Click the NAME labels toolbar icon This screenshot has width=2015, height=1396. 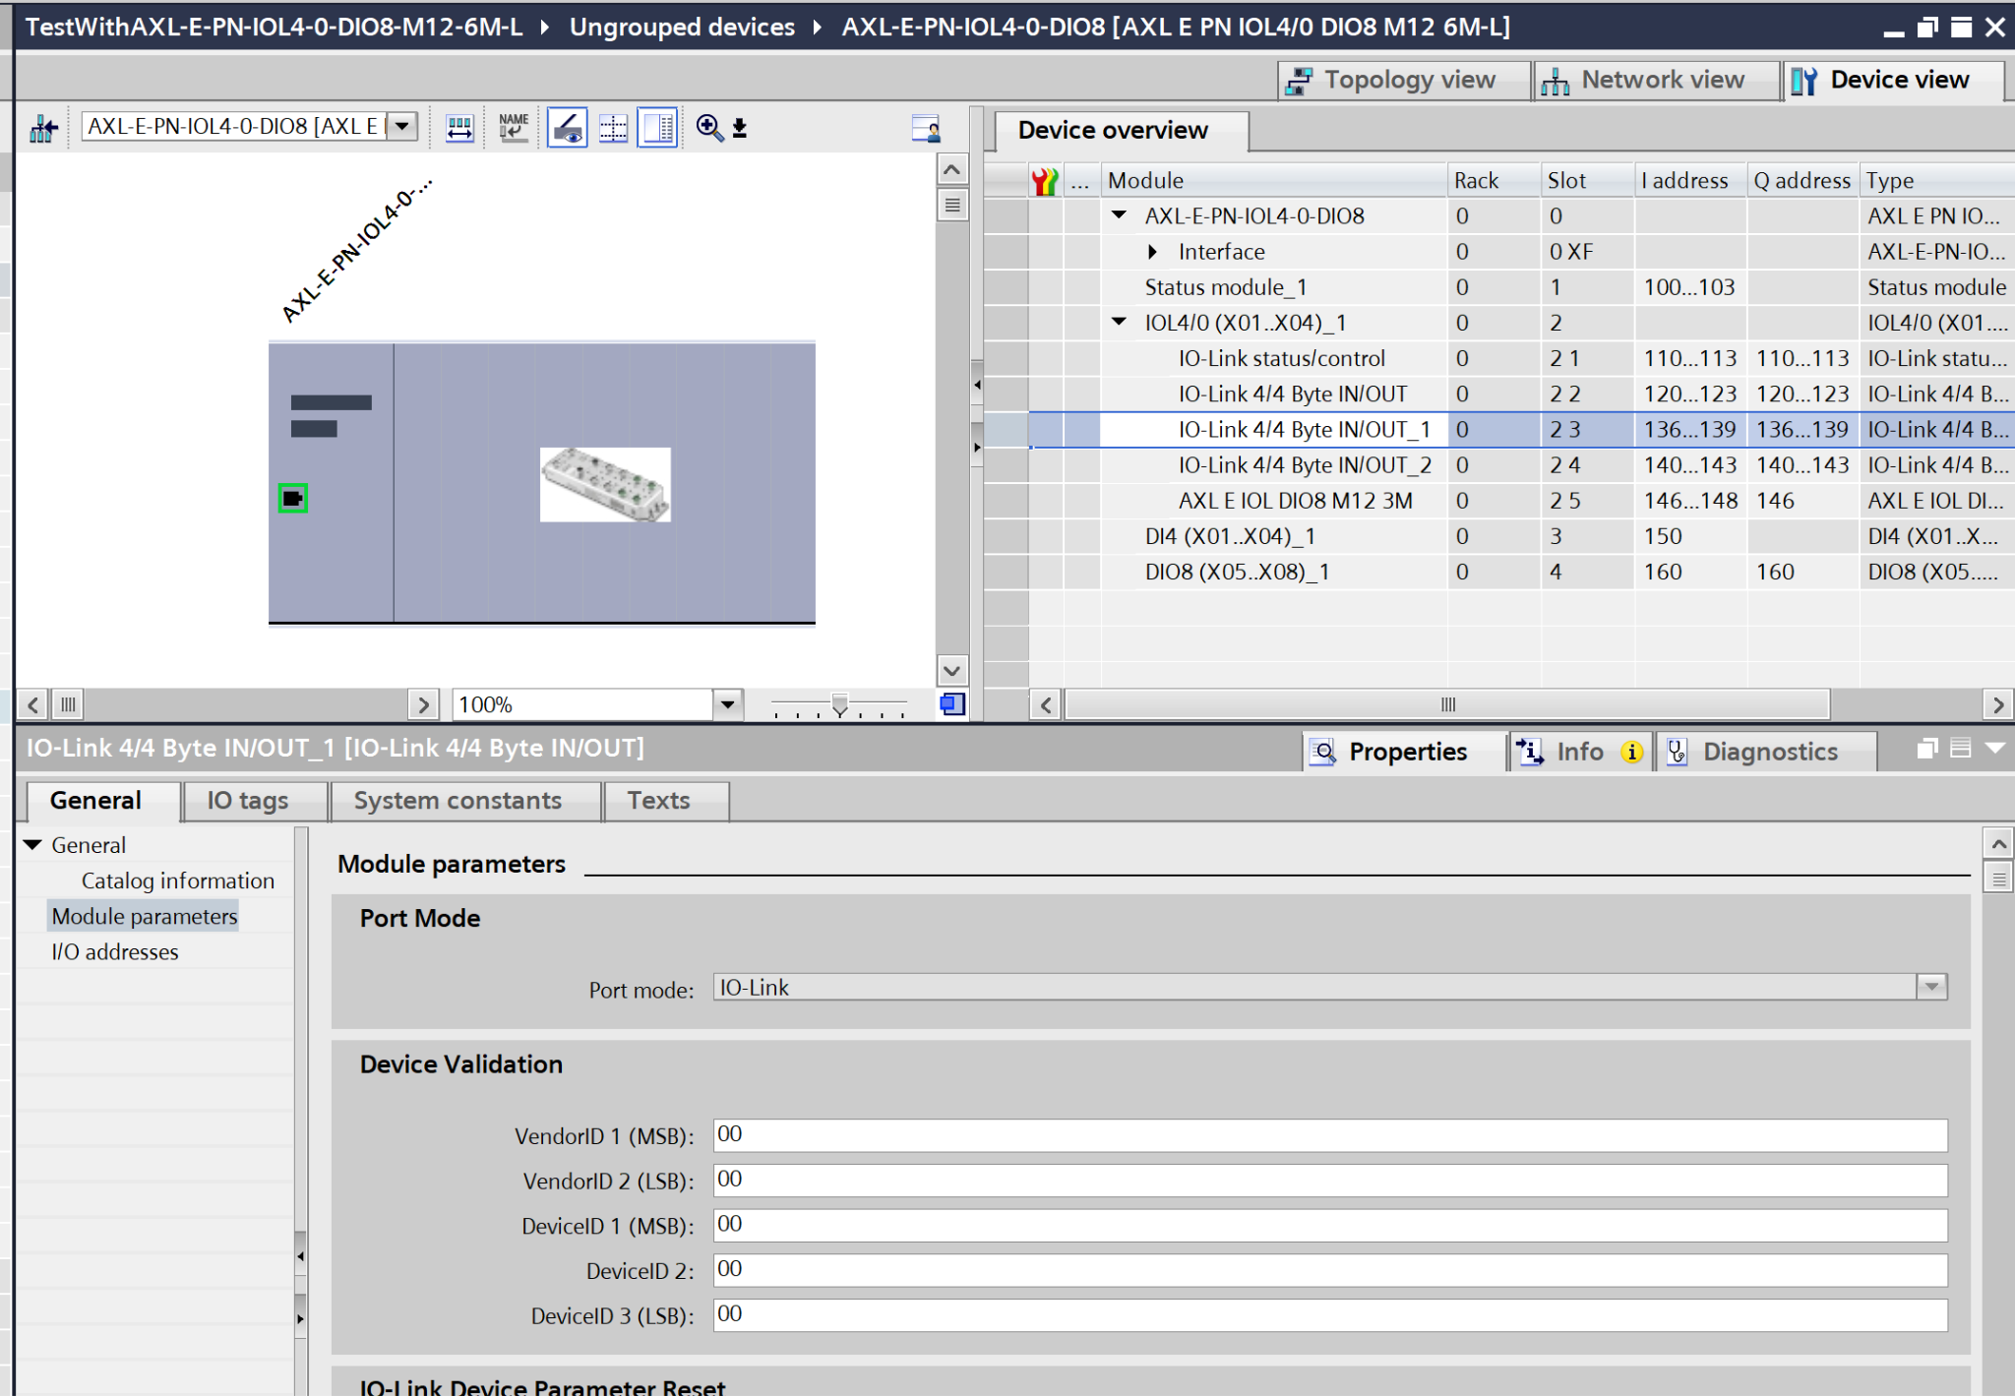click(514, 128)
